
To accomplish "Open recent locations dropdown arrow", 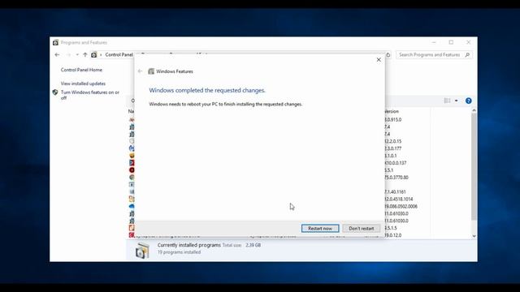I will click(x=77, y=54).
